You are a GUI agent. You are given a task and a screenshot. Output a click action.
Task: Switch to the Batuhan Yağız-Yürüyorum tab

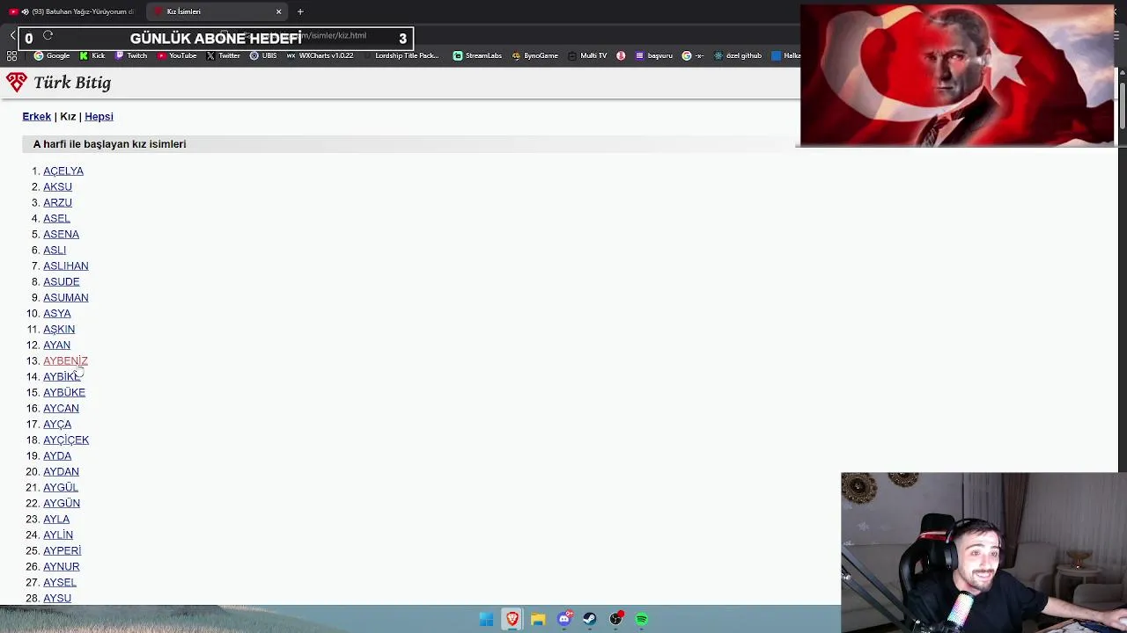pyautogui.click(x=72, y=11)
